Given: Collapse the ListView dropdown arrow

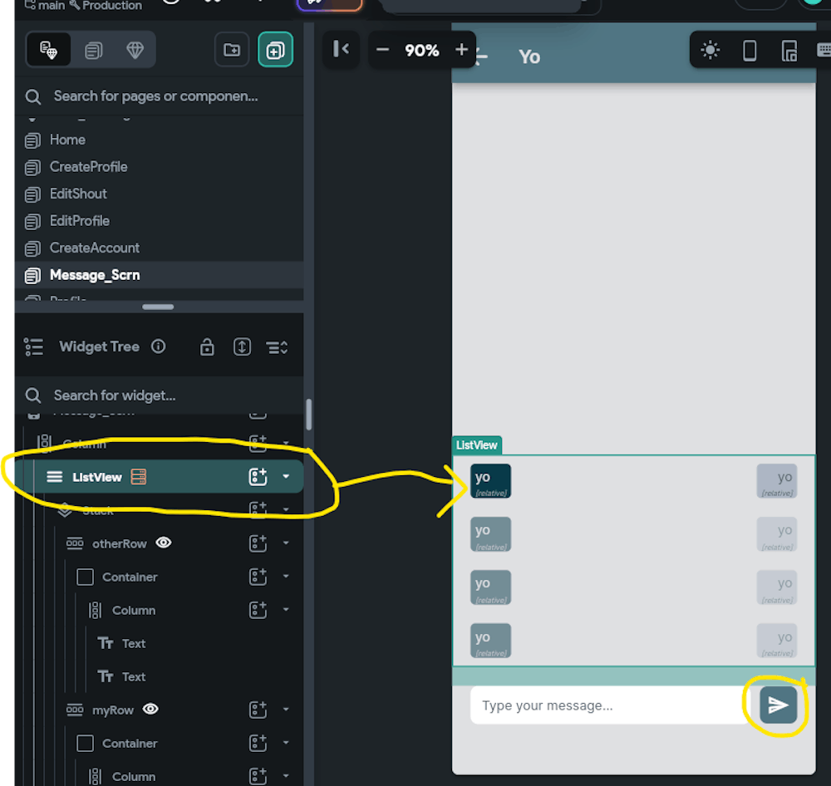Looking at the screenshot, I should click(286, 476).
